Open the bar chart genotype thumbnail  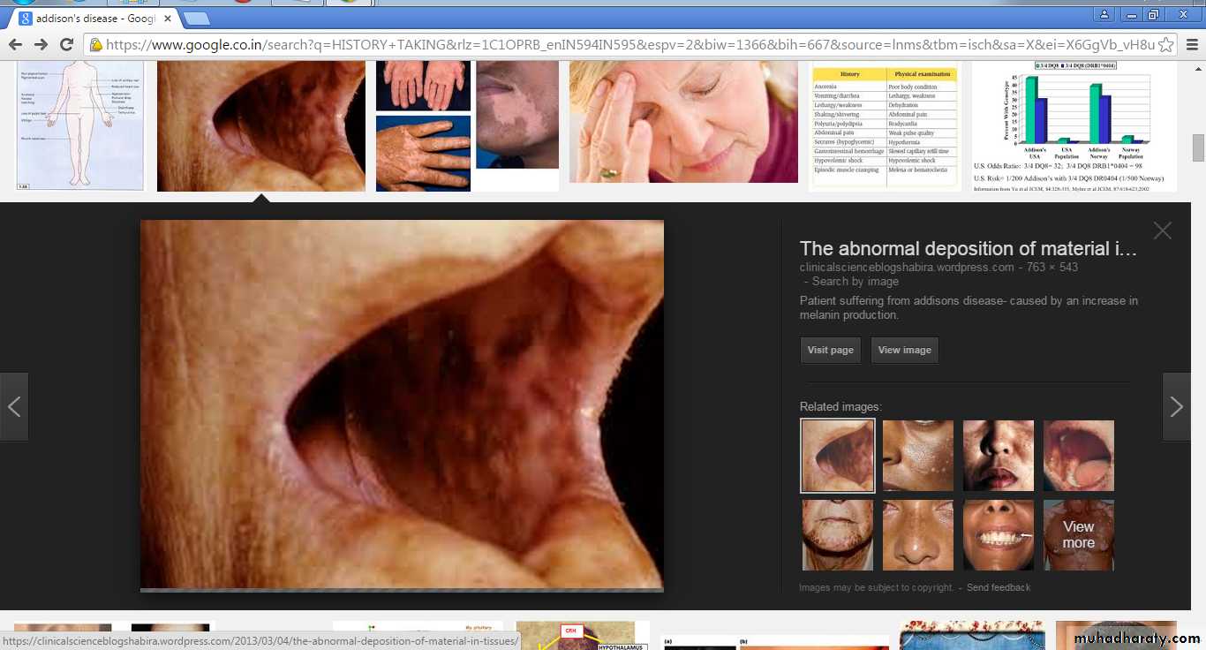pos(1074,124)
